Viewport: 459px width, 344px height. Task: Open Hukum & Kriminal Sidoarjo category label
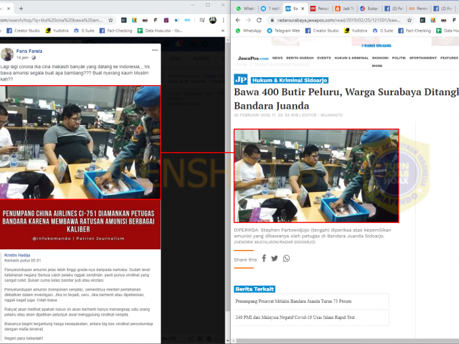coord(290,80)
